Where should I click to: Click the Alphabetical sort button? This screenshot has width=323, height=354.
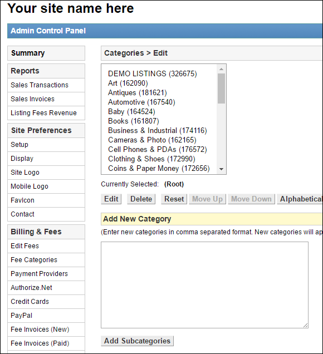tap(300, 199)
